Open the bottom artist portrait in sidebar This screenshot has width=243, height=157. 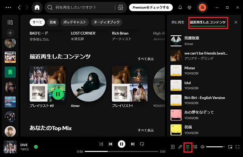pos(10,131)
